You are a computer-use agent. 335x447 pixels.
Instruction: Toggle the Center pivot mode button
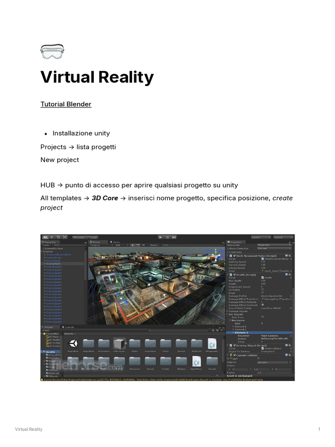point(79,237)
